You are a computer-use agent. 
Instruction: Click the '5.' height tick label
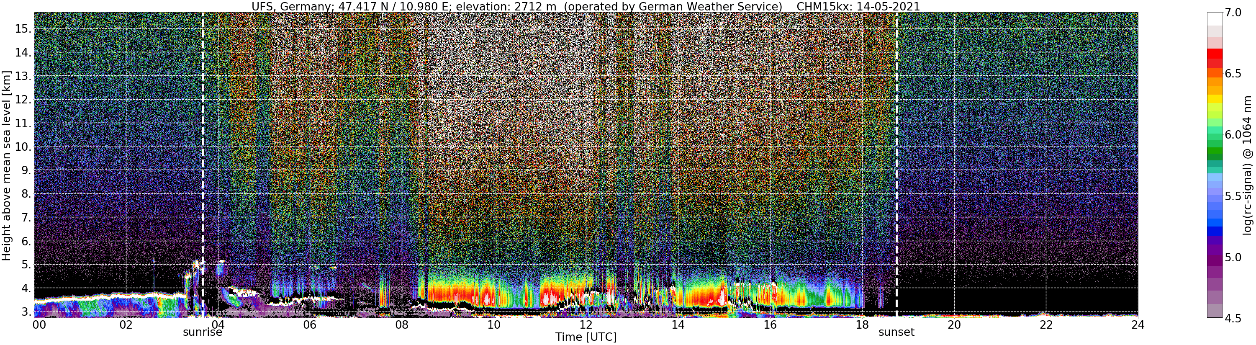(x=26, y=265)
